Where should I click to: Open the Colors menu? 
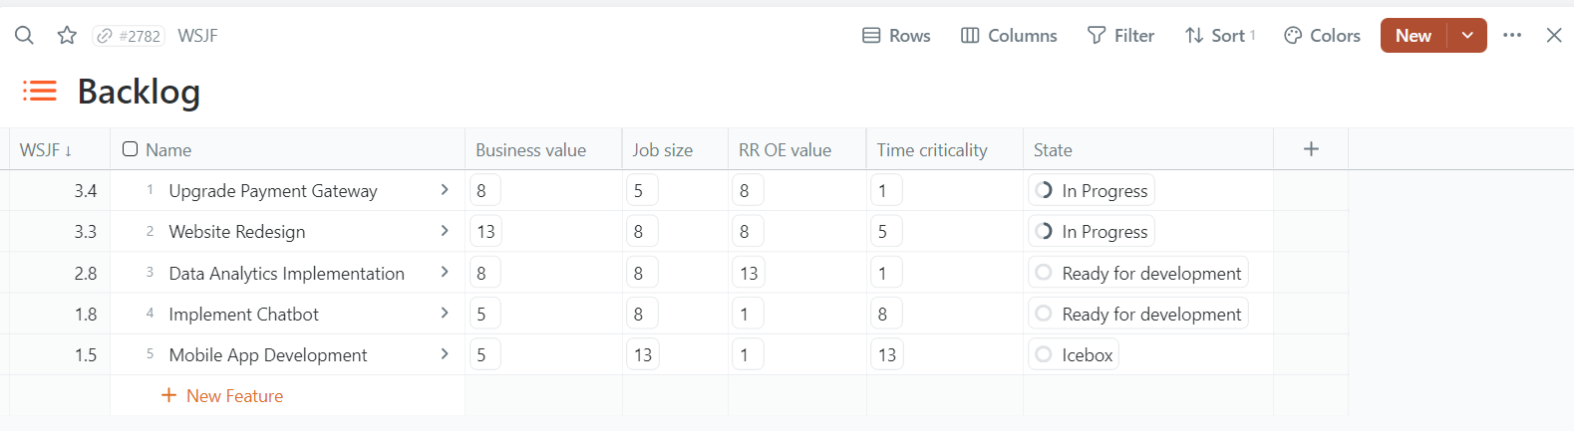click(1322, 36)
